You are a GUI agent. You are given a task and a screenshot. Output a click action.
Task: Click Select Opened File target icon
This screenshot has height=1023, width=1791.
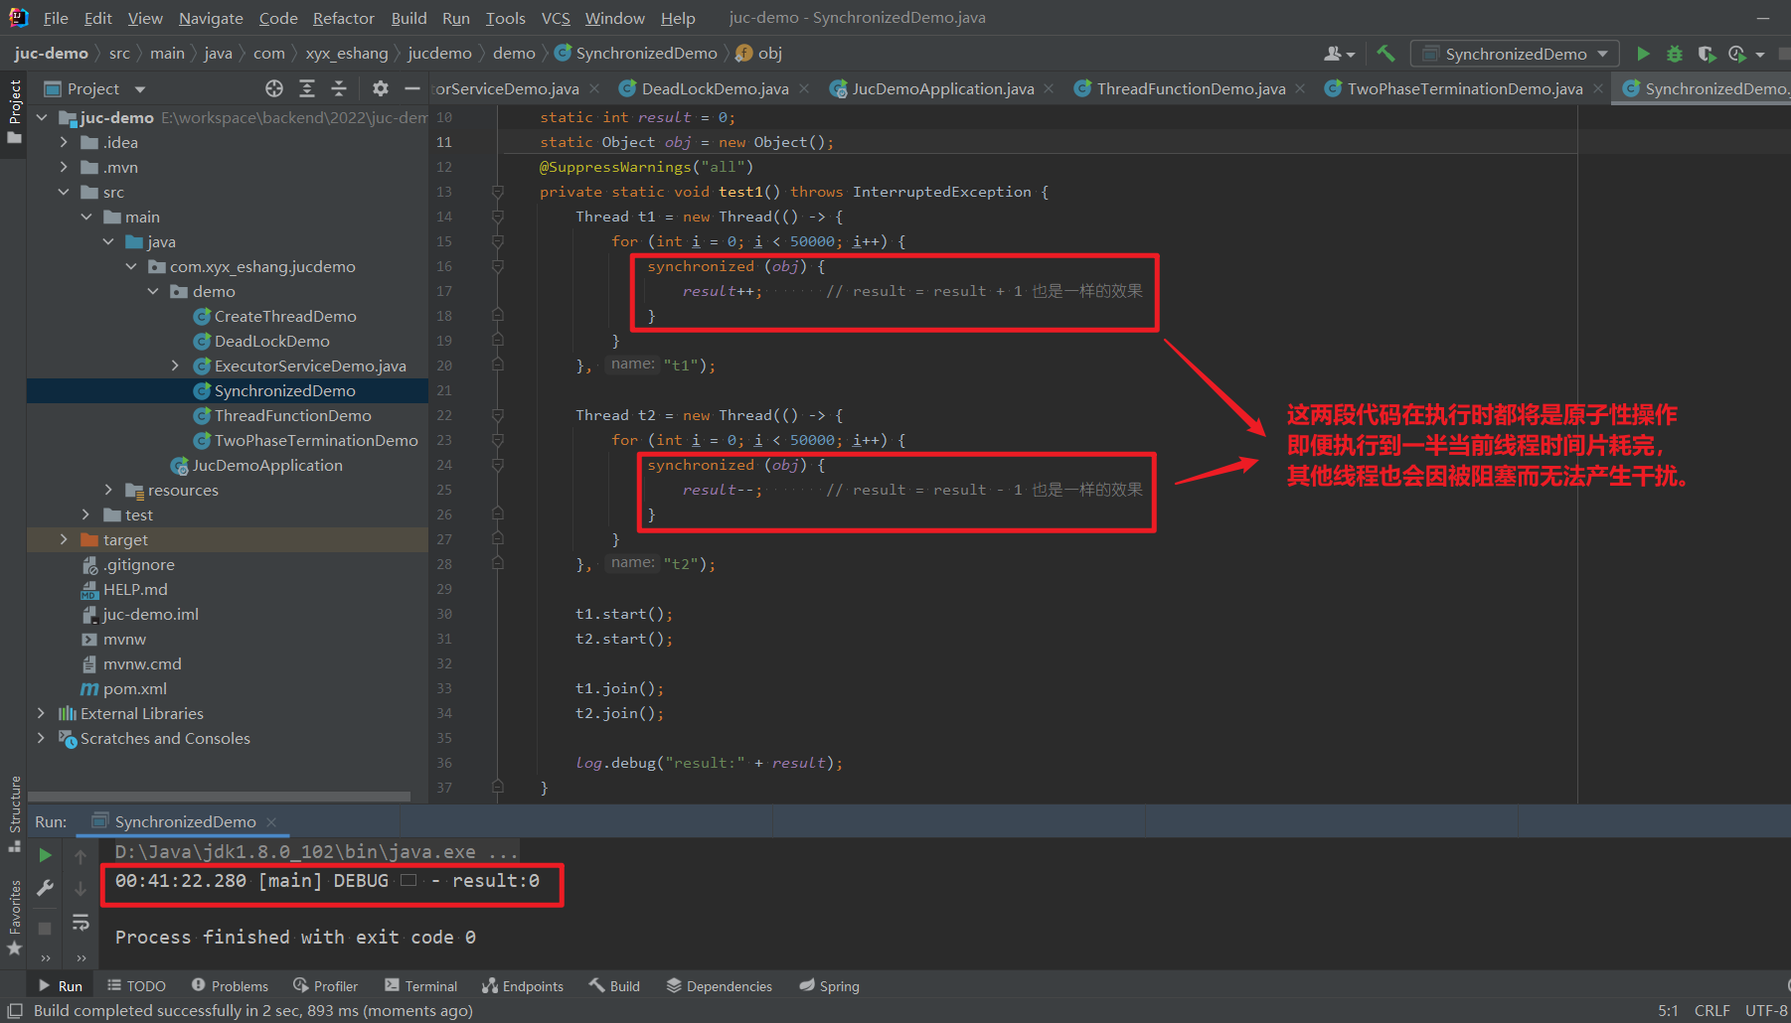(274, 88)
